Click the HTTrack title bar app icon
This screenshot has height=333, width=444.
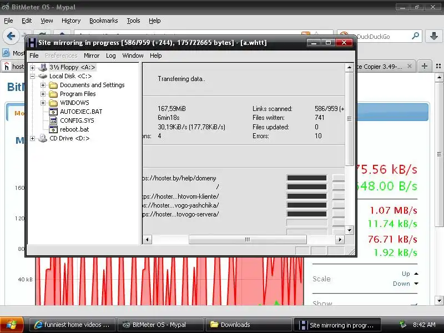coord(32,43)
